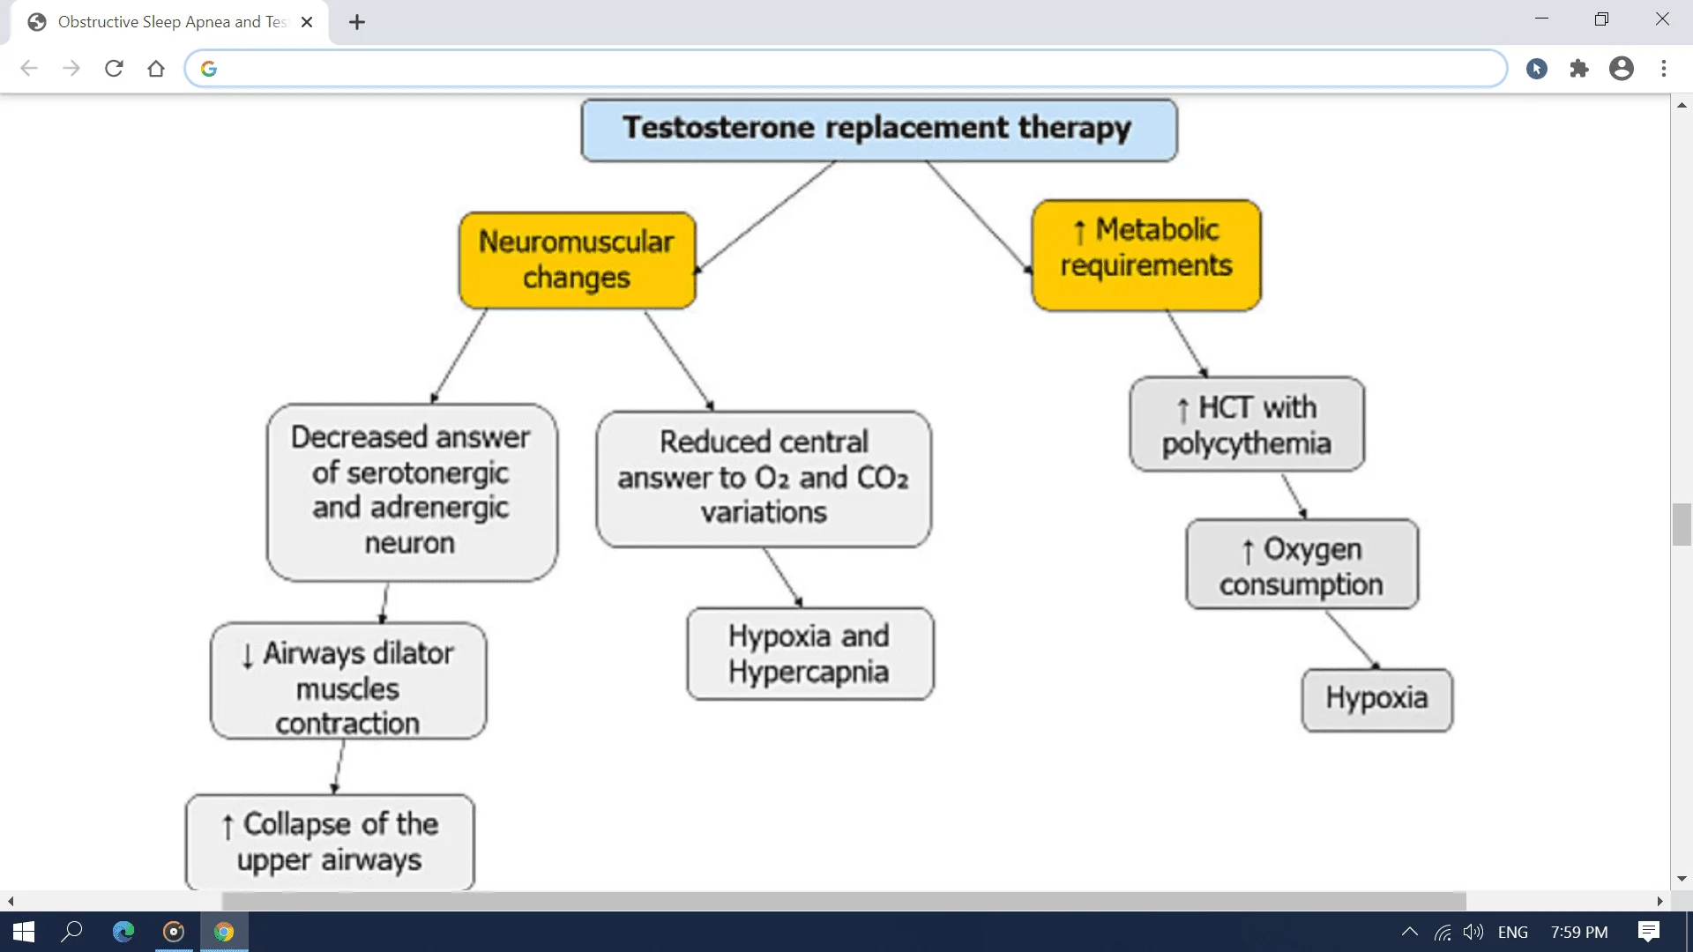The image size is (1693, 952).
Task: Click the vertical scrollbar thumb
Action: (1682, 524)
